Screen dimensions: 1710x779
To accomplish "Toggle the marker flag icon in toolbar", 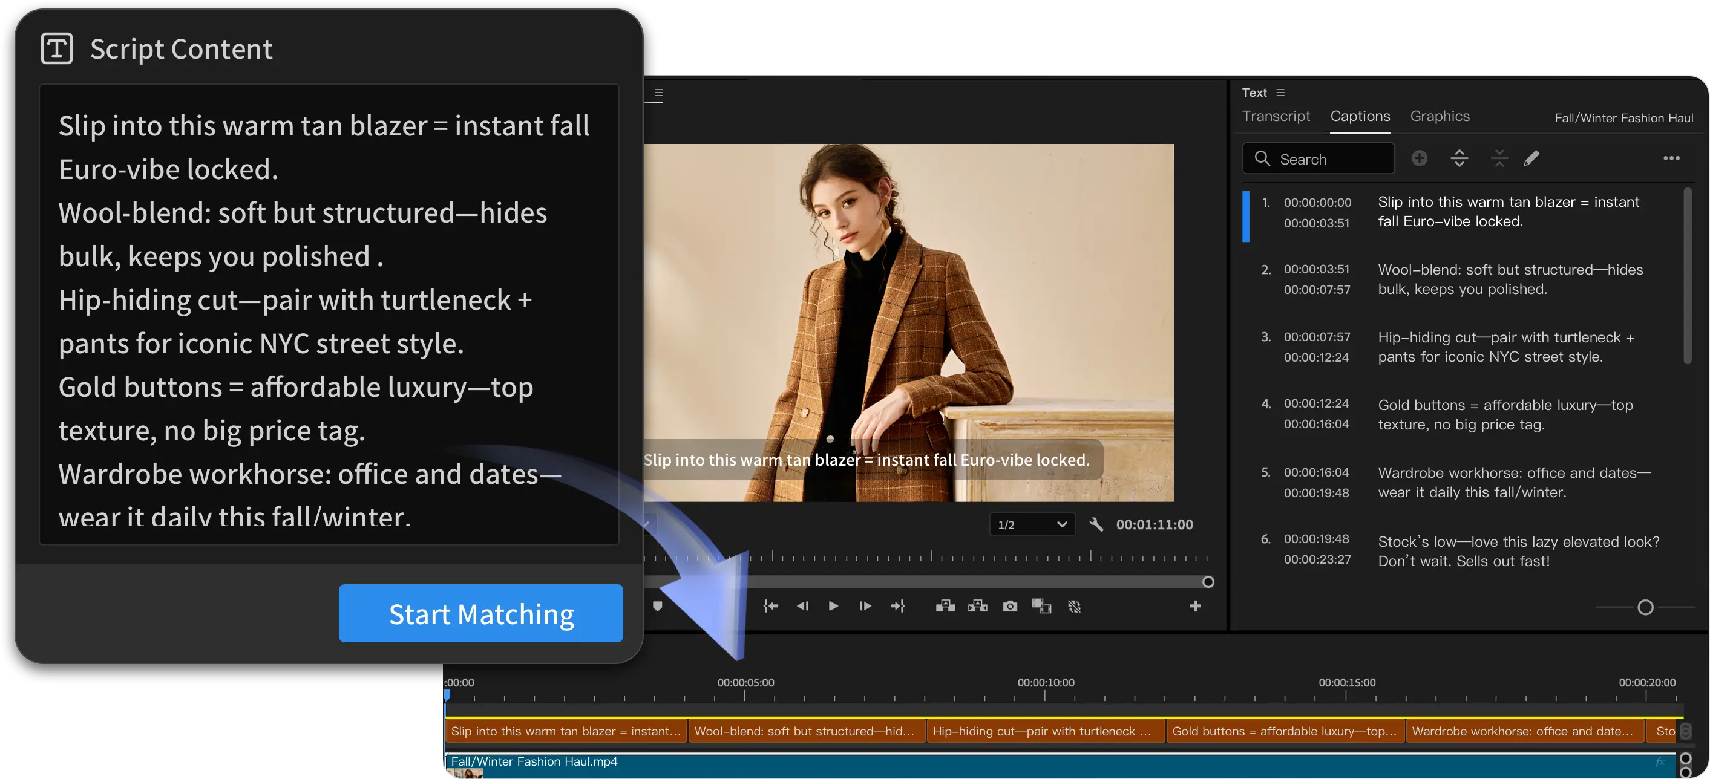I will pyautogui.click(x=658, y=605).
